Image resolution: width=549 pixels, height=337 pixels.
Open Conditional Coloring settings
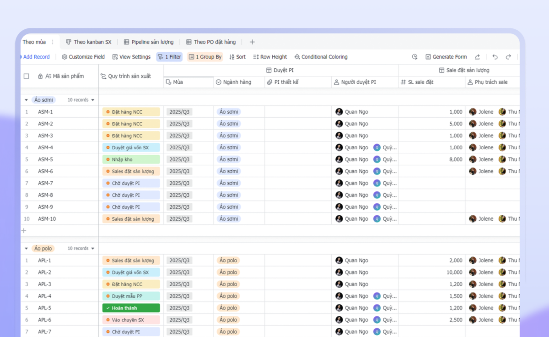[x=321, y=57]
